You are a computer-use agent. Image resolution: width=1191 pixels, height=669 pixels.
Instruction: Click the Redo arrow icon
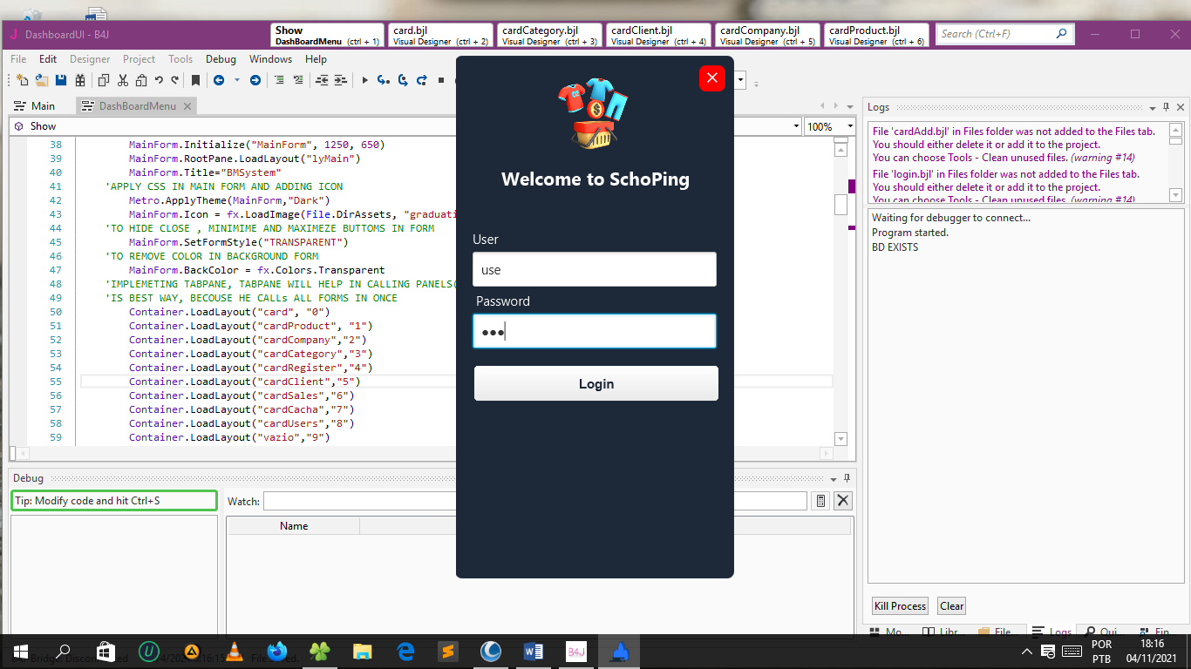[175, 80]
